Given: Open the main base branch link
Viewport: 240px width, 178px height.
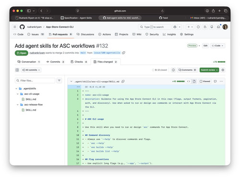Looking at the screenshot, I should [x=83, y=53].
